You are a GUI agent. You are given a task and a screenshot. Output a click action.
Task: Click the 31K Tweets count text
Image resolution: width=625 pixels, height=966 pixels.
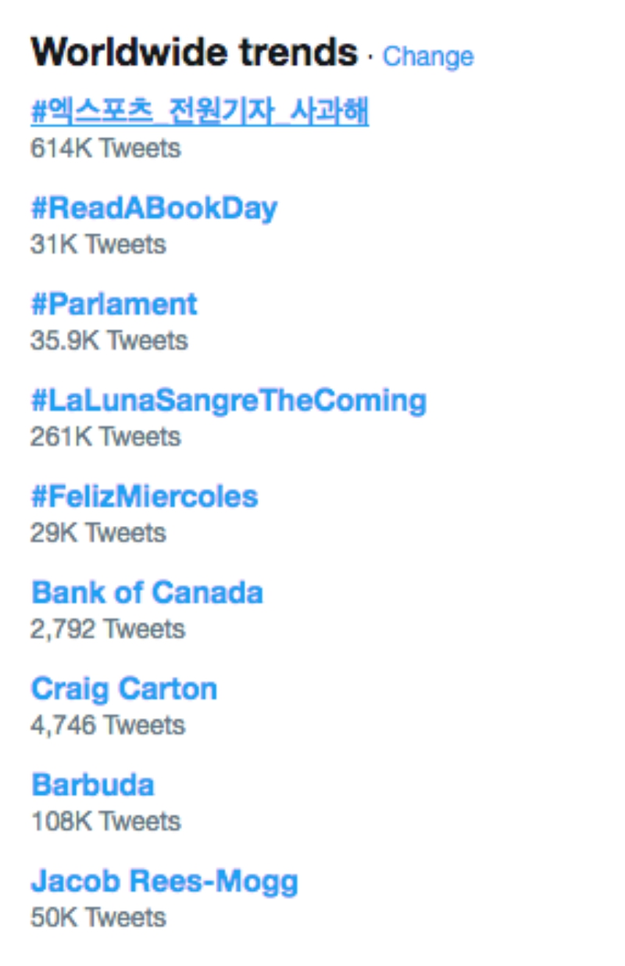98,244
